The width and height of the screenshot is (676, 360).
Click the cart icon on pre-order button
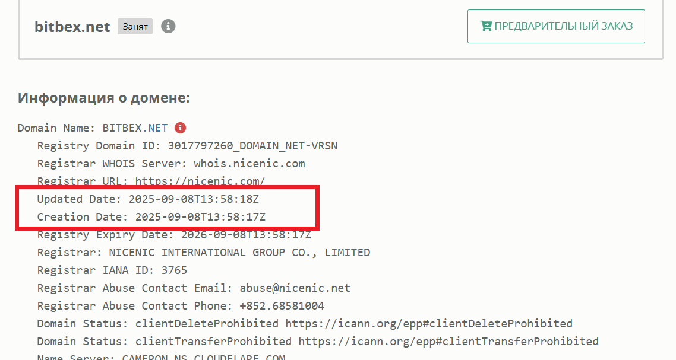coord(486,26)
